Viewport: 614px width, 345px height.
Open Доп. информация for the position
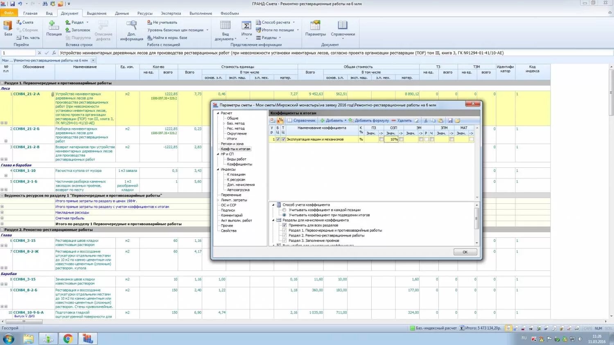pyautogui.click(x=131, y=30)
